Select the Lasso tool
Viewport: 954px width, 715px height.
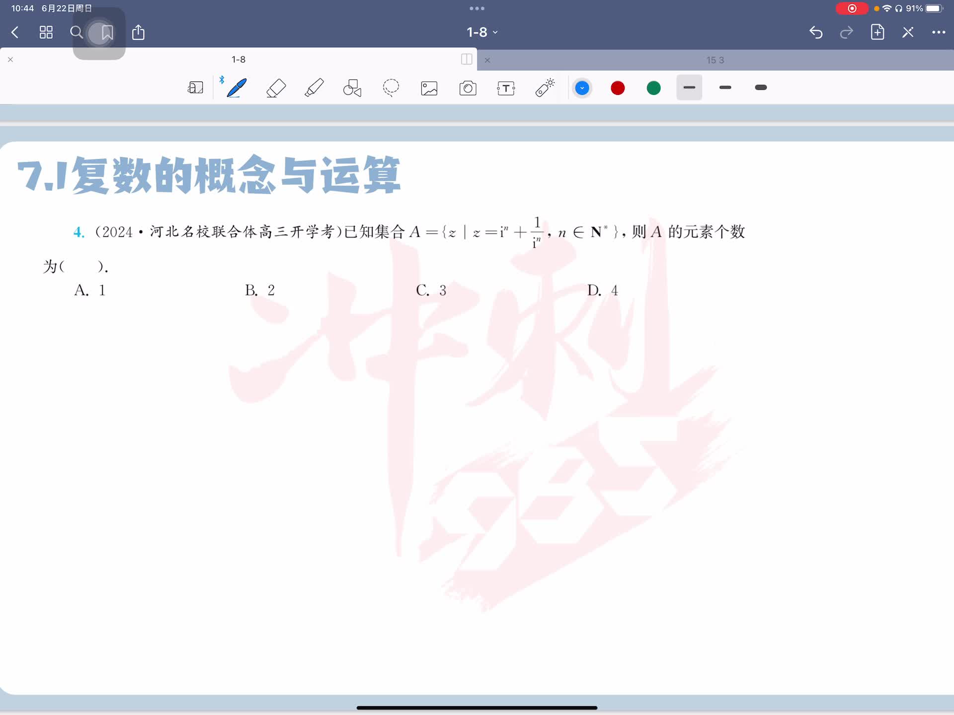click(x=391, y=88)
